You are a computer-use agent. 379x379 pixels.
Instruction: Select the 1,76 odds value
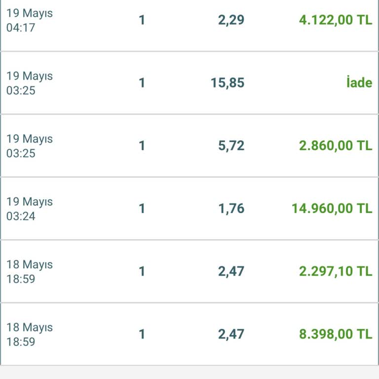231,208
